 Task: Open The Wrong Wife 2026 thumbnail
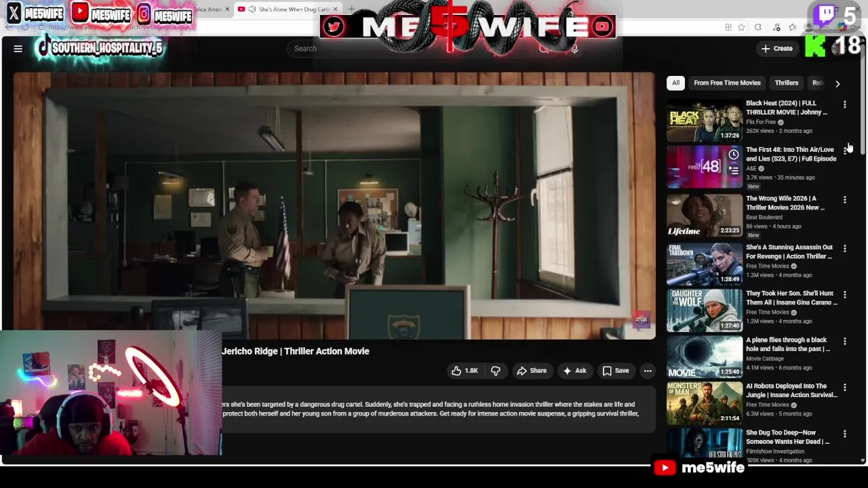[705, 216]
